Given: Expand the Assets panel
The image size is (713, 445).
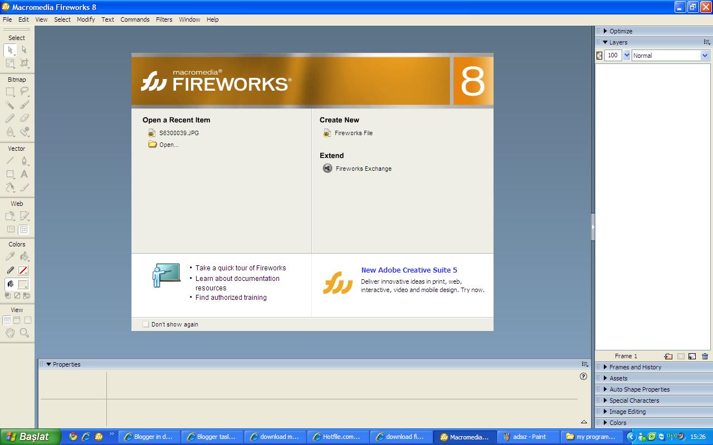Looking at the screenshot, I should tap(605, 378).
